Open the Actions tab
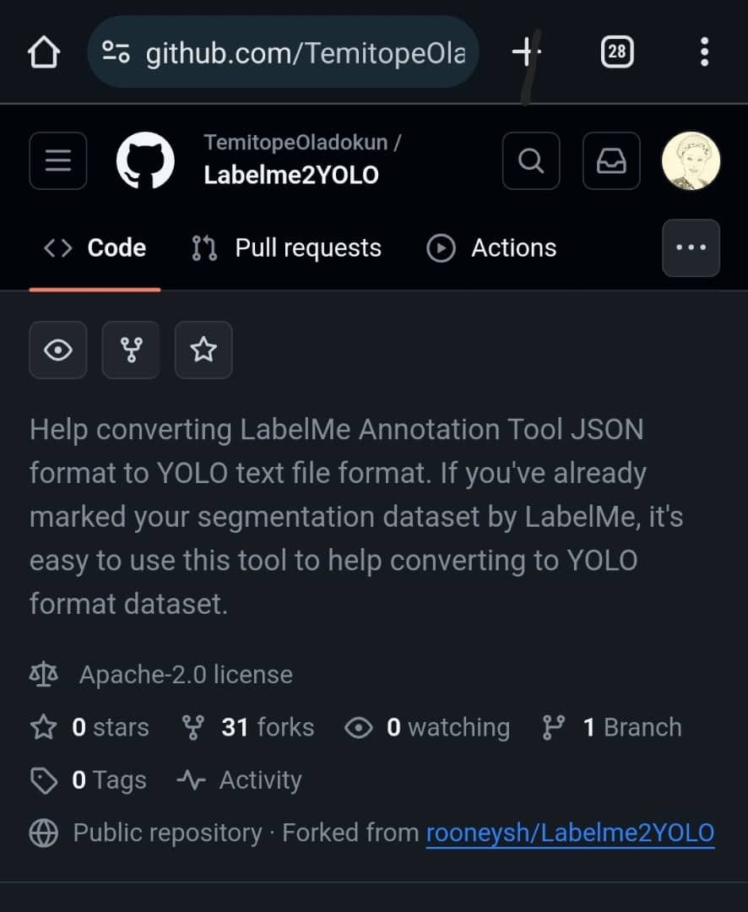 (491, 247)
